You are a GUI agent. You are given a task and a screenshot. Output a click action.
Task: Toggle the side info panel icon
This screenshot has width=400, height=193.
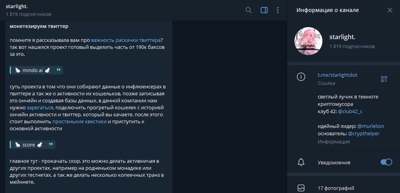pyautogui.click(x=264, y=10)
